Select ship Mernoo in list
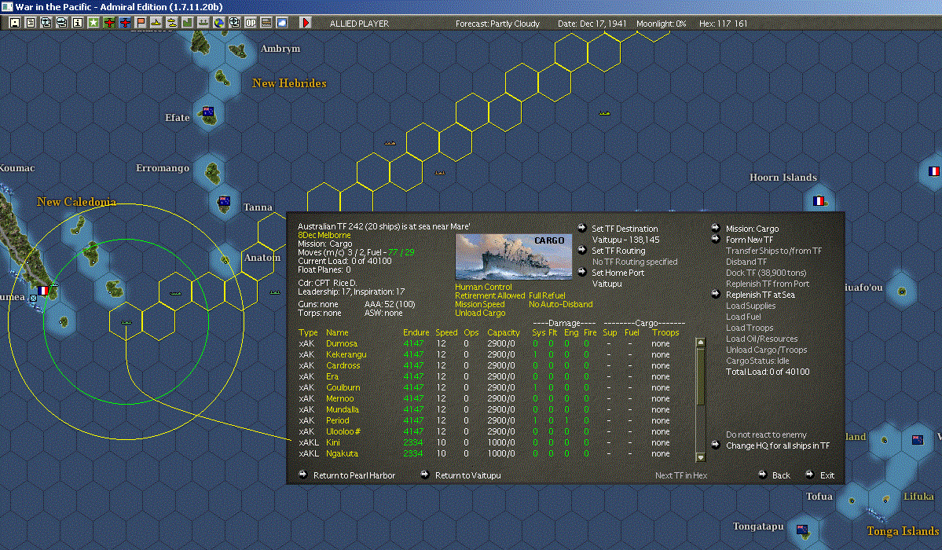 [x=339, y=398]
